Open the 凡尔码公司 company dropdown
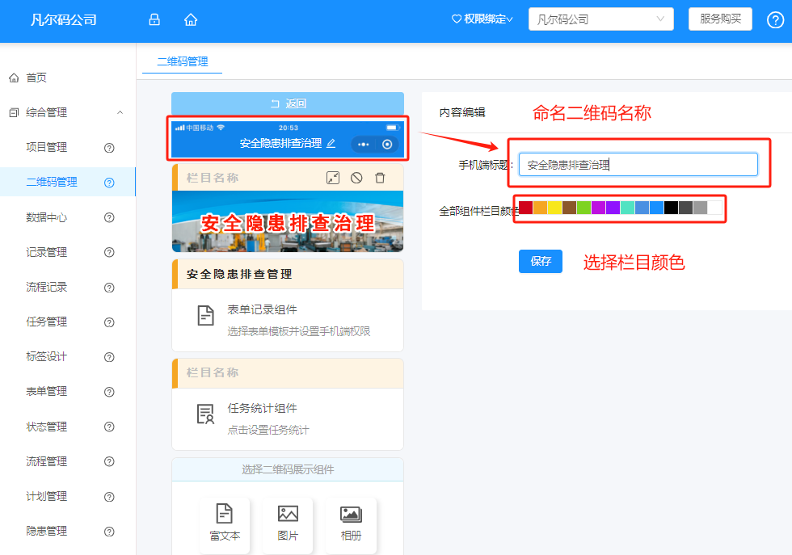792x555 pixels. [x=600, y=19]
